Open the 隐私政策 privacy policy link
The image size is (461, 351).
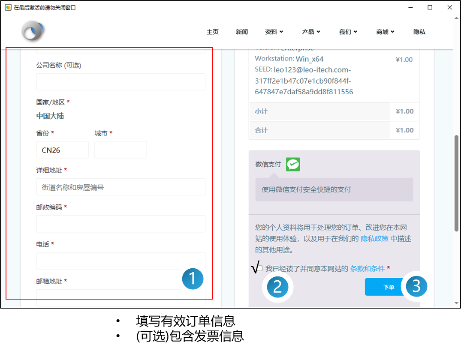[374, 239]
